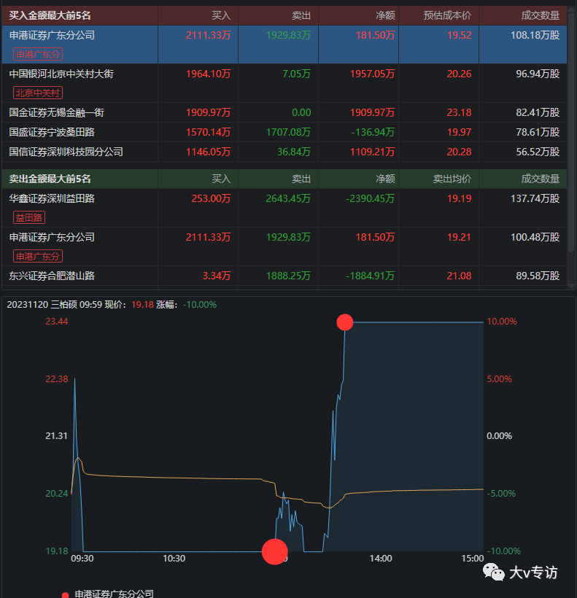Select 华鑫证券深圳益田路 row
The height and width of the screenshot is (598, 577).
(284, 208)
